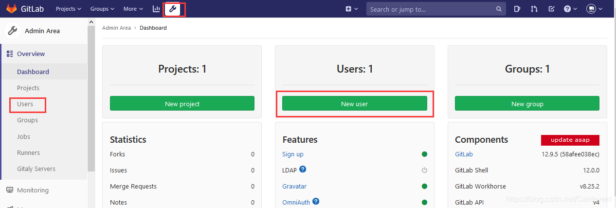Image resolution: width=616 pixels, height=208 pixels.
Task: Click the New user button
Action: (355, 103)
